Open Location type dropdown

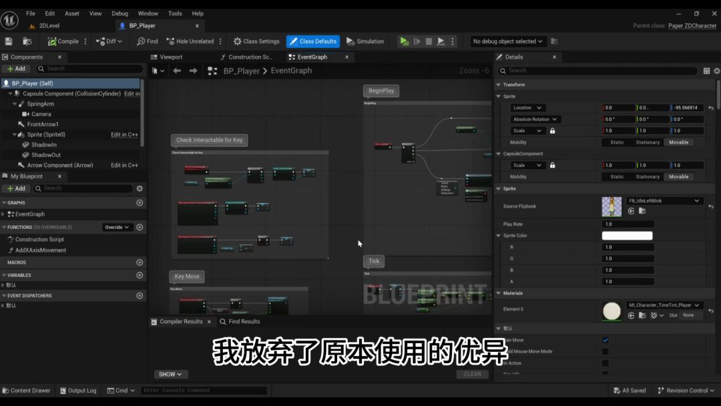point(527,108)
